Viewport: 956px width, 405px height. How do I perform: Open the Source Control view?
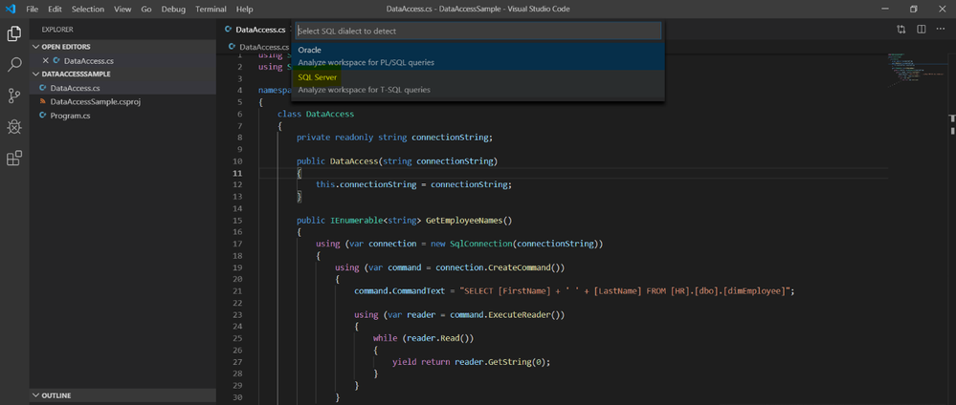14,96
